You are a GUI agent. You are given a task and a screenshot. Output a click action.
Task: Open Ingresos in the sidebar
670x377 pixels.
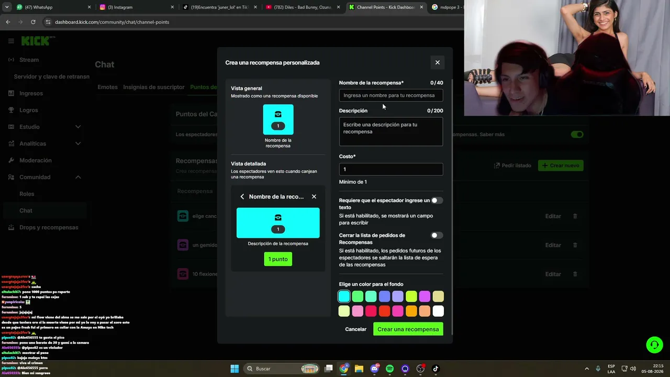(x=31, y=93)
